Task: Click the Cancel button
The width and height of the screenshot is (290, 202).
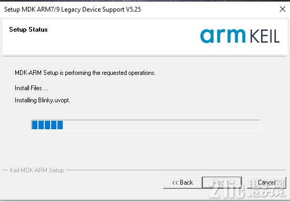Action: pyautogui.click(x=266, y=182)
